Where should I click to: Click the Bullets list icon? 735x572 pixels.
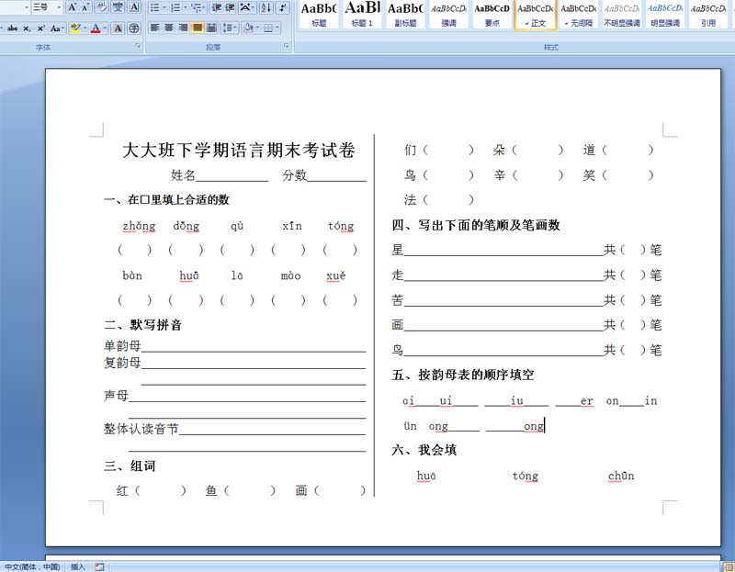click(x=155, y=7)
